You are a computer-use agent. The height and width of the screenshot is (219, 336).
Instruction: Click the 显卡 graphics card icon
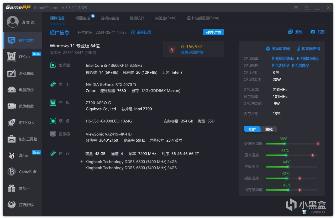tap(53, 84)
